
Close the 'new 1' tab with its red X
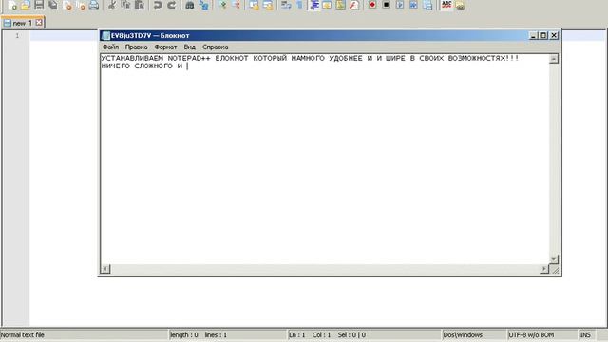(x=39, y=23)
